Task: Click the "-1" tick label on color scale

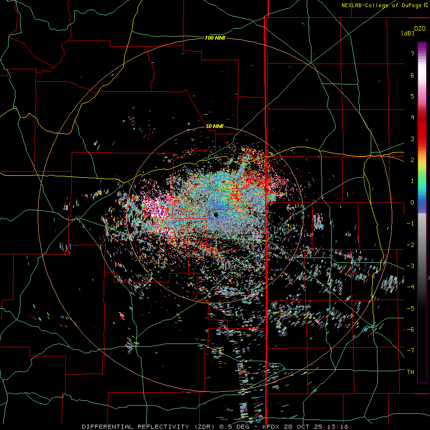Action: (x=410, y=224)
